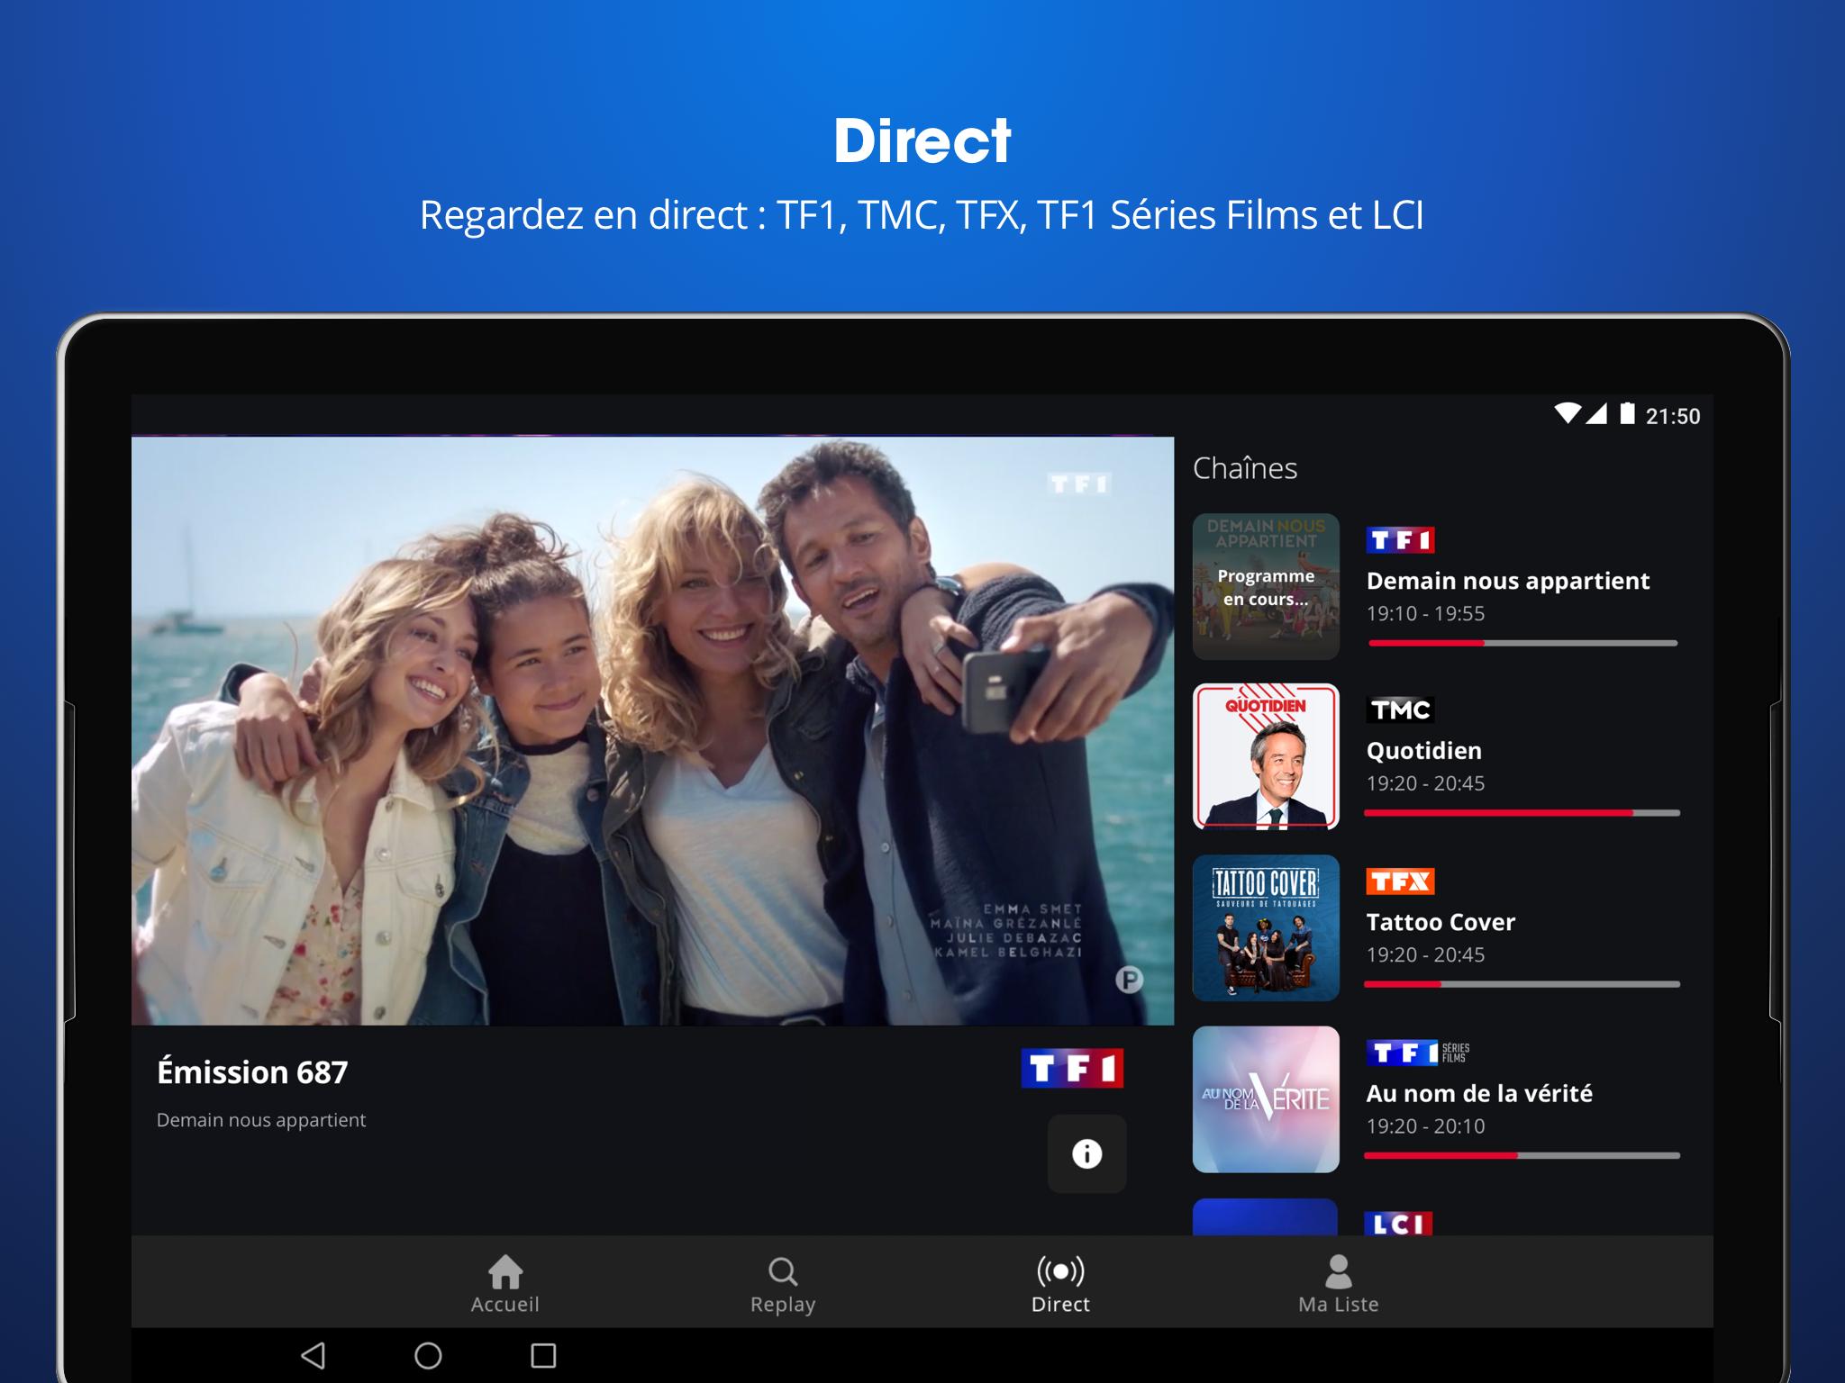Click the Demain nous appartient progress bar

pos(1522,643)
